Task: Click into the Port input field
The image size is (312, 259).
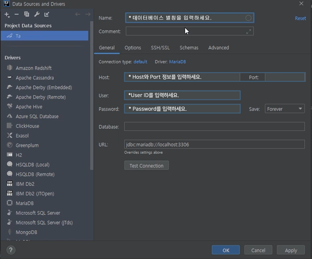Action: (x=285, y=77)
